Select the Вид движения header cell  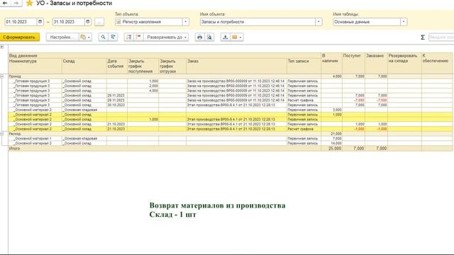[x=165, y=55]
